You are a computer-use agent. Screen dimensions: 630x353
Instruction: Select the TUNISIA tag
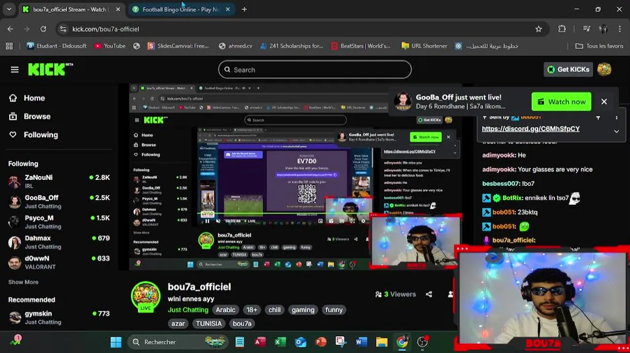pos(209,324)
